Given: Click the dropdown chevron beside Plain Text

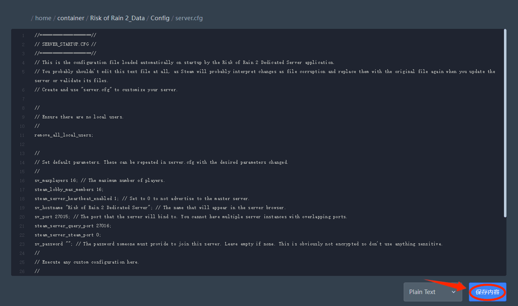Looking at the screenshot, I should tap(454, 292).
